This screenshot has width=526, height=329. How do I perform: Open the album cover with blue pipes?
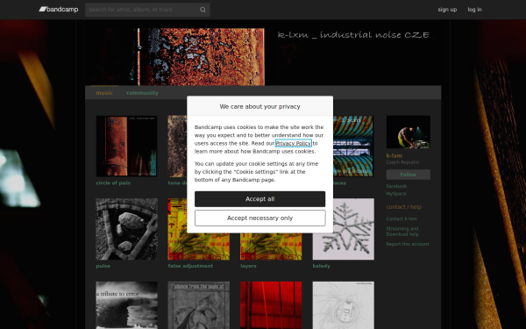[353, 146]
